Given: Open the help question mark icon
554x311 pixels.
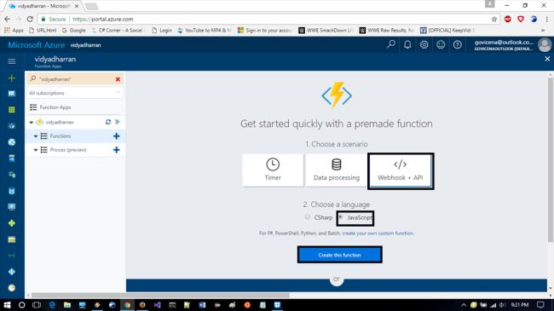Looking at the screenshot, I should click(457, 44).
